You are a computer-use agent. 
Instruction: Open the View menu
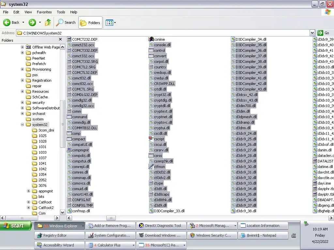28,12
